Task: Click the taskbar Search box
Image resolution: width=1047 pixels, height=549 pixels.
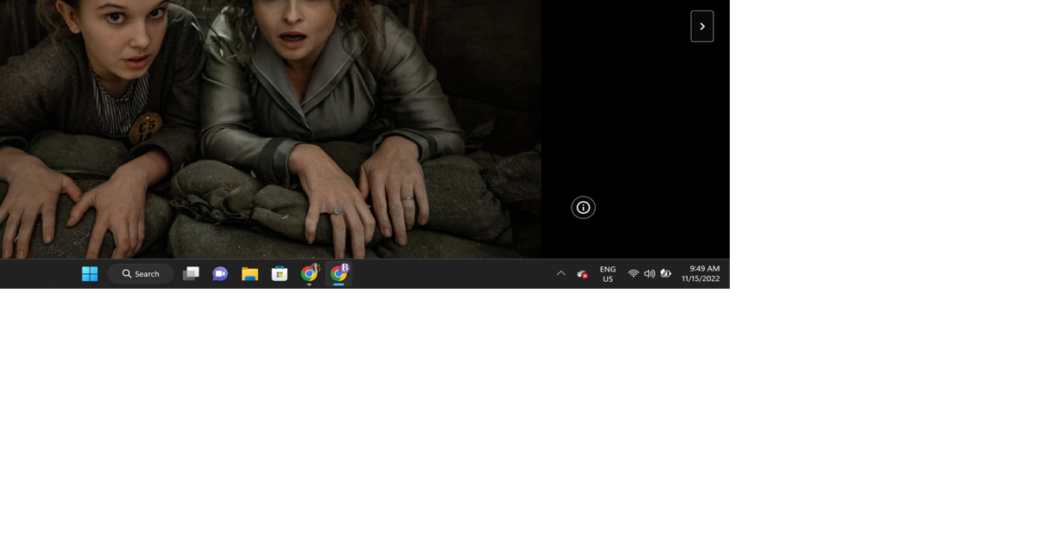Action: pos(141,273)
